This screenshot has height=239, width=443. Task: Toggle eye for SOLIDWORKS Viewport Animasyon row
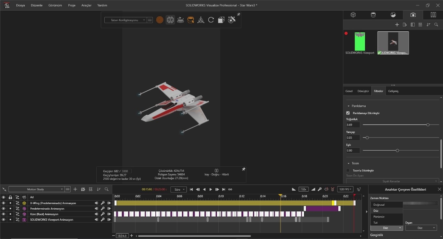click(x=4, y=220)
